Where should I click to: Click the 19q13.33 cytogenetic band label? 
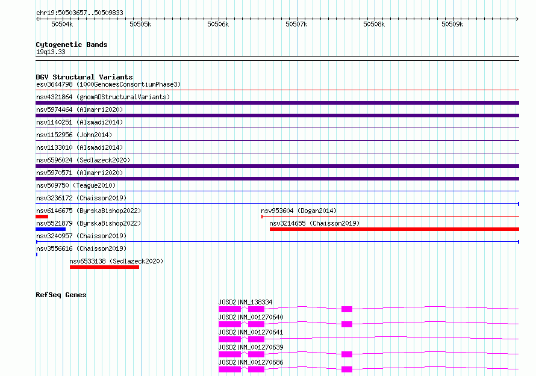51,52
